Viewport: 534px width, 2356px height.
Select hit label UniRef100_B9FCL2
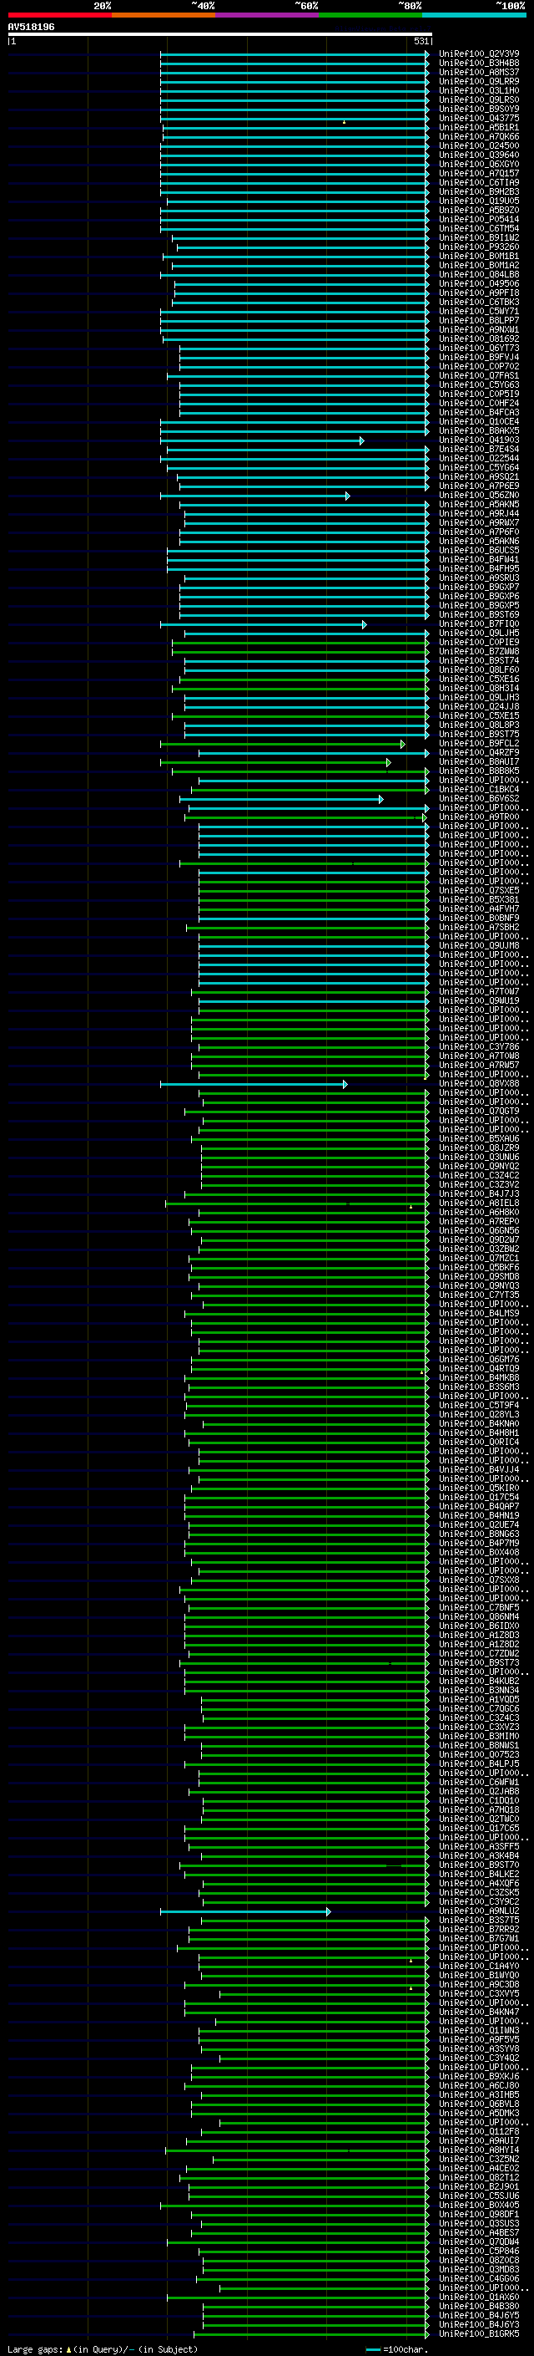(x=479, y=744)
